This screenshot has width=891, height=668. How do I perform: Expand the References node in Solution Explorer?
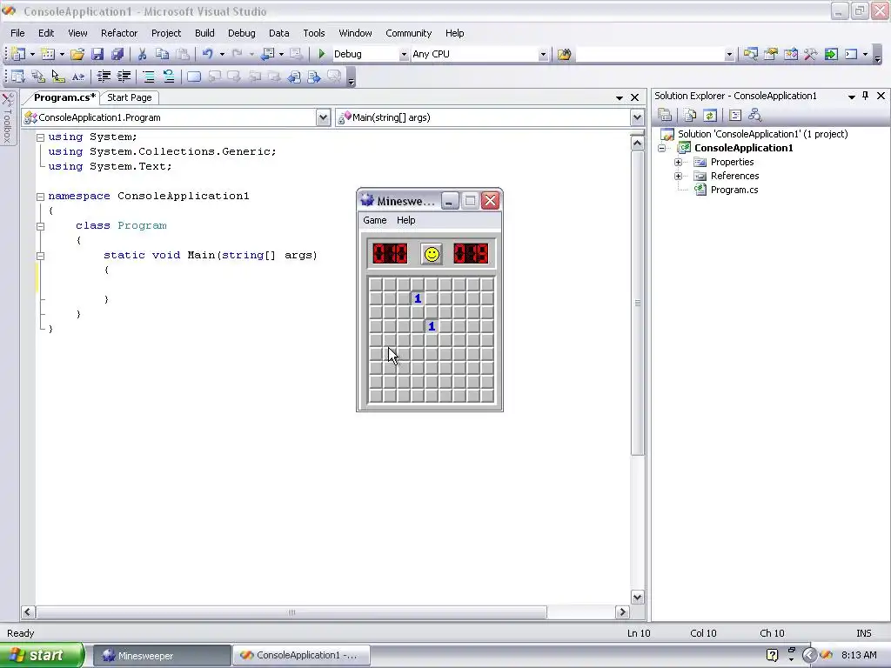pos(678,176)
